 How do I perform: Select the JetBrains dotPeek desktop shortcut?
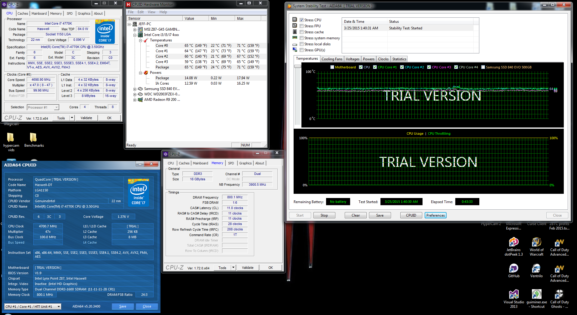514,247
